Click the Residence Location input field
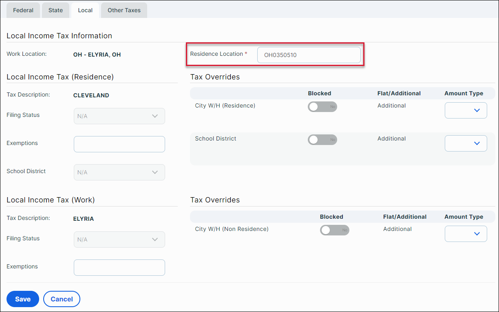Screen dimensions: 499x312 pyautogui.click(x=309, y=55)
